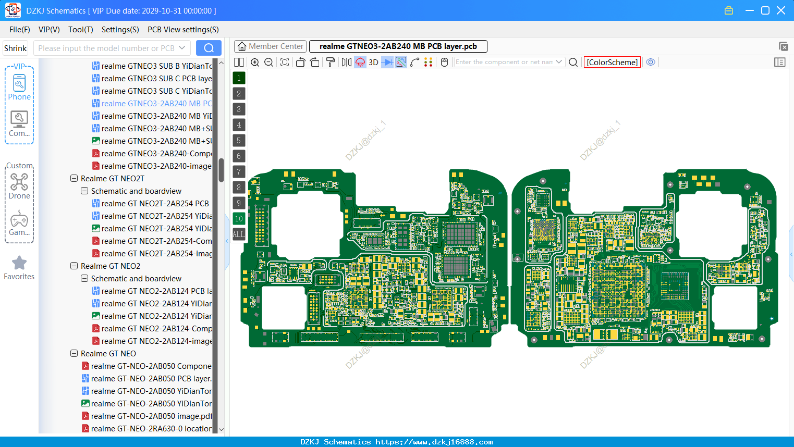Click the file tree vertical scrollbar
This screenshot has width=794, height=447.
pyautogui.click(x=221, y=170)
